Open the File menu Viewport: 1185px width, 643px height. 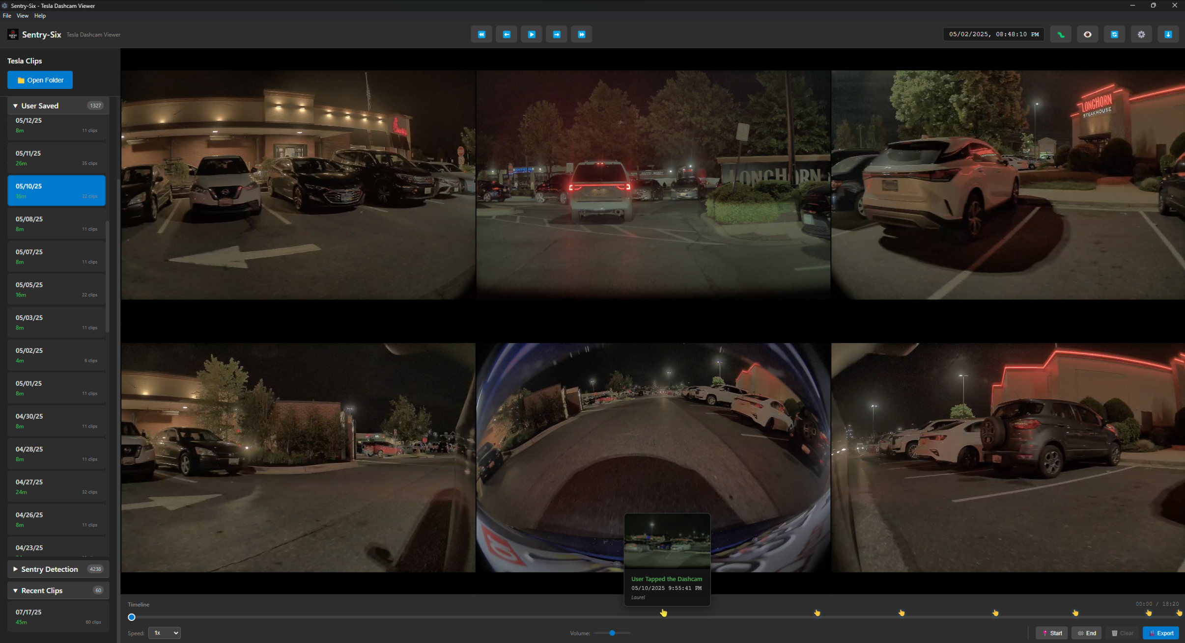tap(7, 16)
